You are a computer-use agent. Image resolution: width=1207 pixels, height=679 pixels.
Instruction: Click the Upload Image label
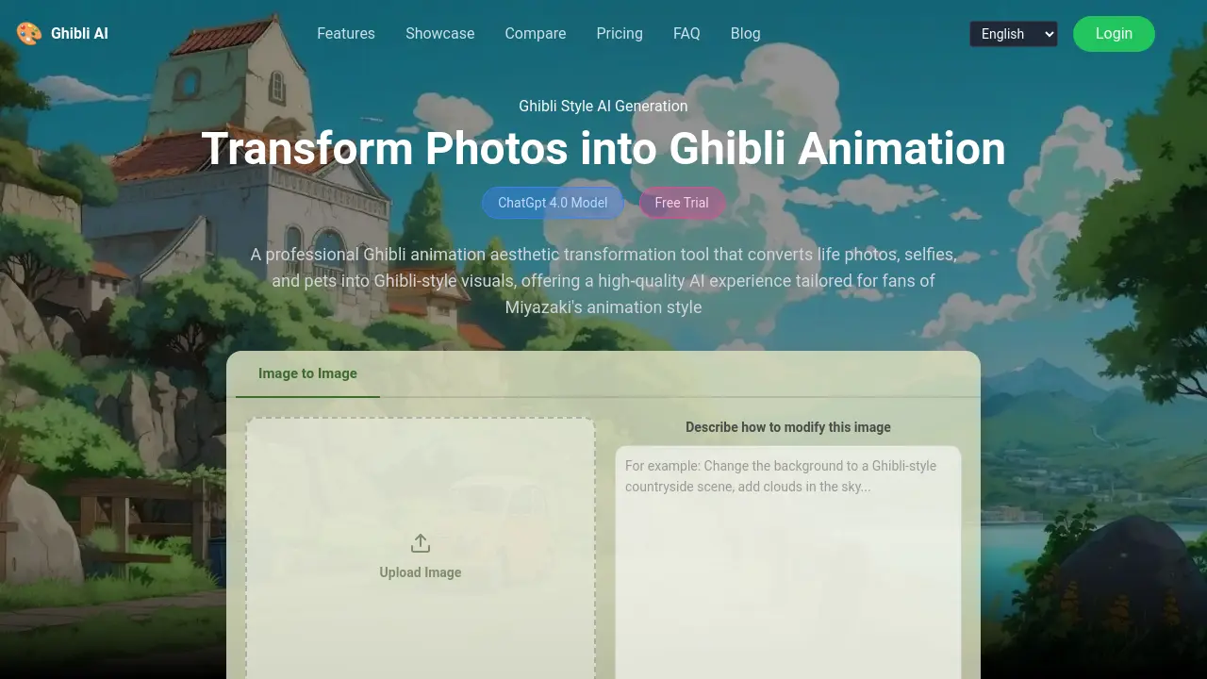pyautogui.click(x=421, y=572)
